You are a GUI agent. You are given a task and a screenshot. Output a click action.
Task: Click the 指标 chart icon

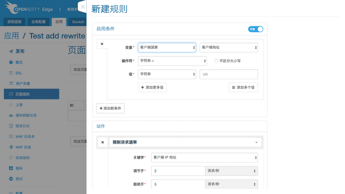pyautogui.click(x=11, y=168)
